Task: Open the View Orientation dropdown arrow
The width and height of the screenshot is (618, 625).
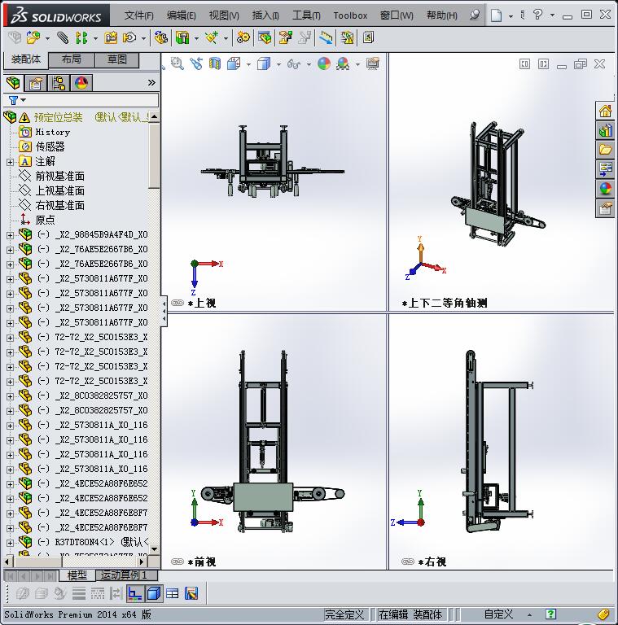Action: coord(248,64)
